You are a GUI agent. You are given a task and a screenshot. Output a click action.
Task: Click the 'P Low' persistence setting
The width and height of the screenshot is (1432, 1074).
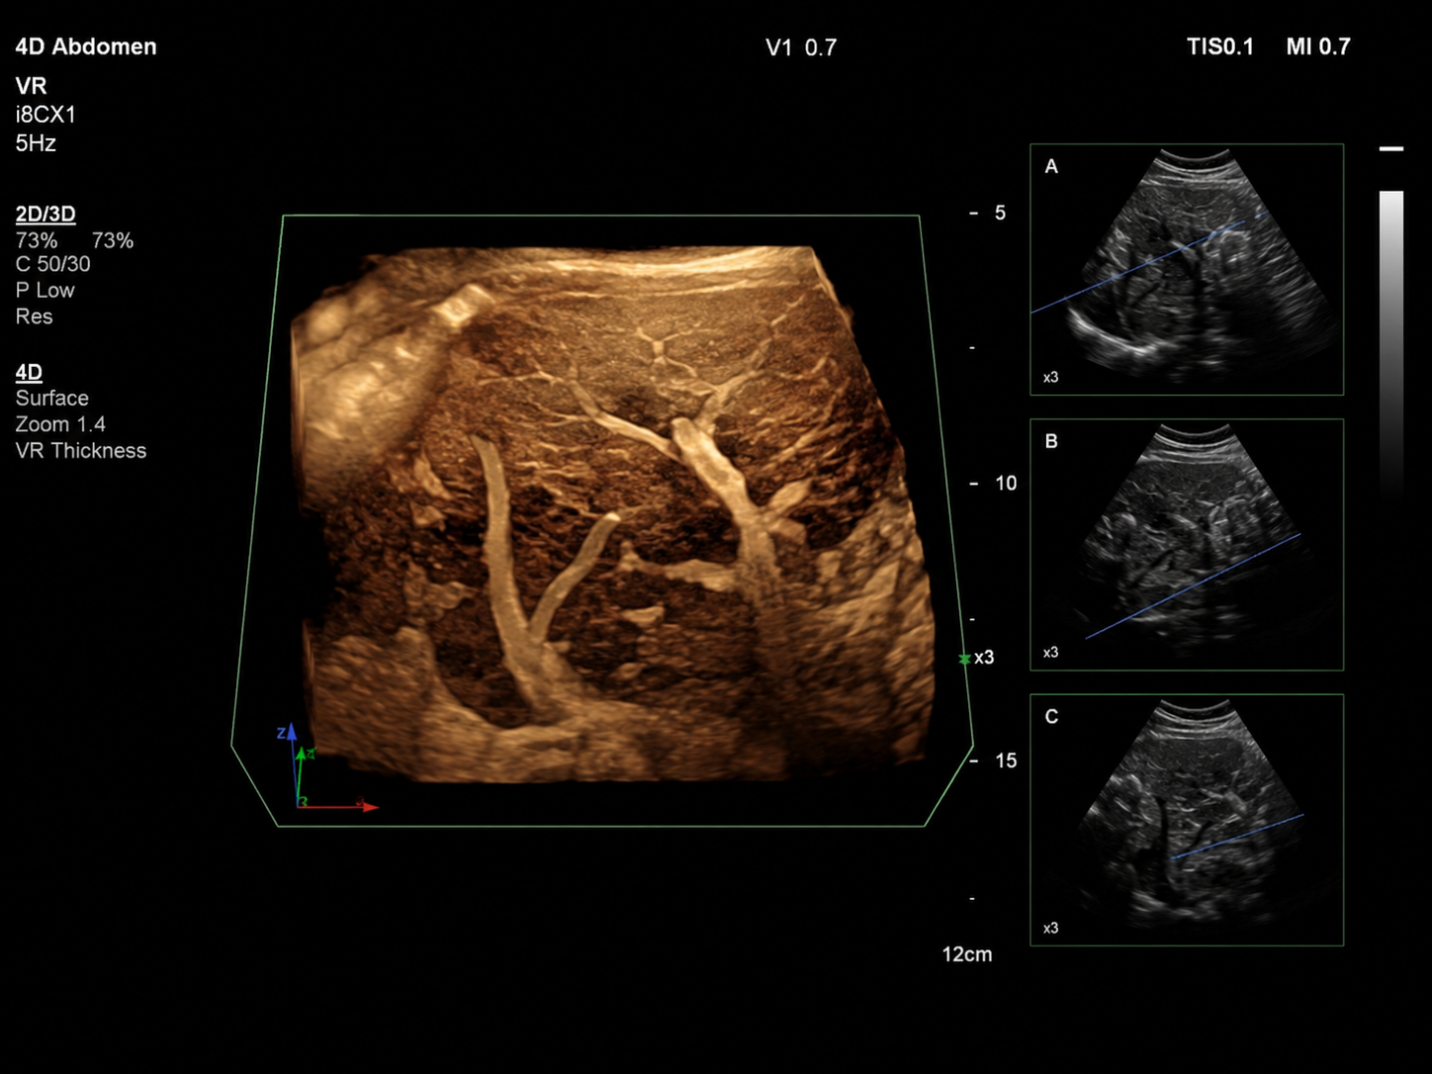[45, 291]
